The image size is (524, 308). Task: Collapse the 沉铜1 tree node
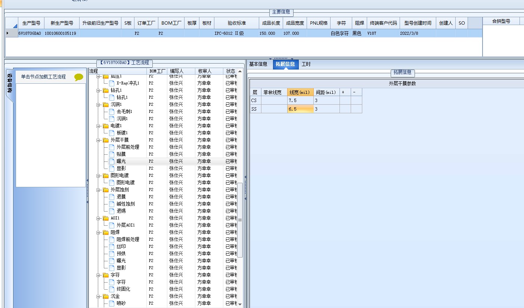click(x=99, y=105)
